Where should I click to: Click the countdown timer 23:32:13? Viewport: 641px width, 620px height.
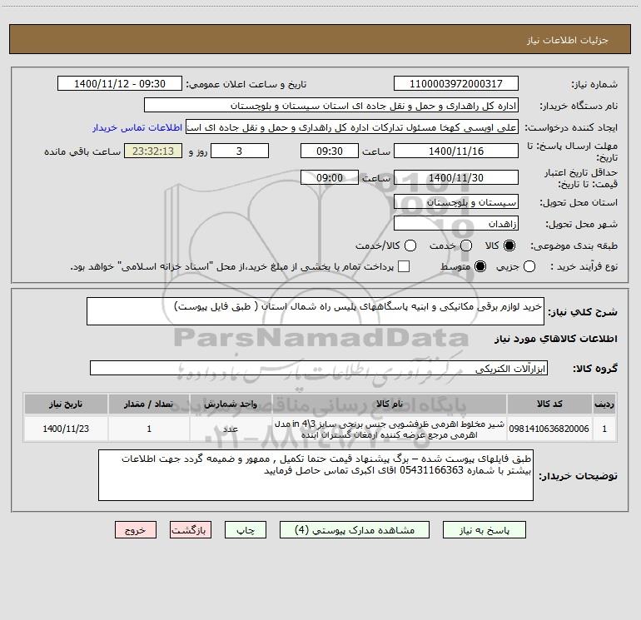[153, 151]
